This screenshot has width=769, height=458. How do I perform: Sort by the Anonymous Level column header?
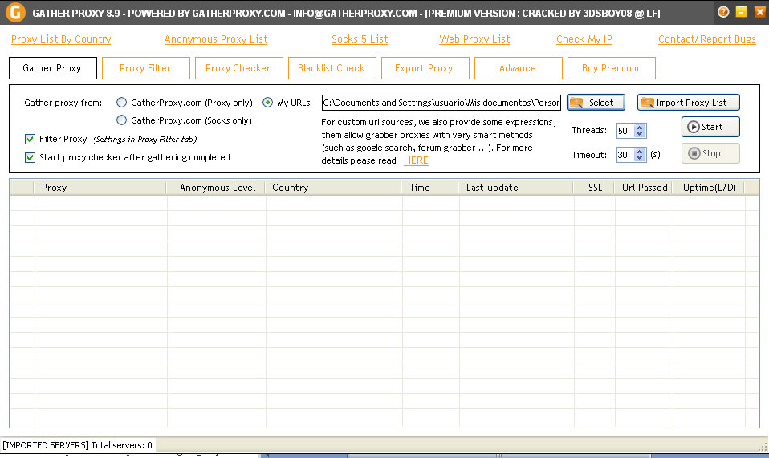[x=216, y=188]
